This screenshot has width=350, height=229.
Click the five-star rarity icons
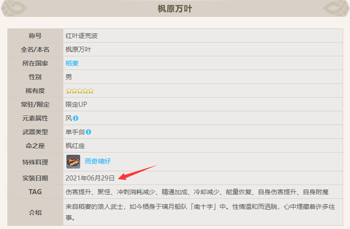[79, 90]
